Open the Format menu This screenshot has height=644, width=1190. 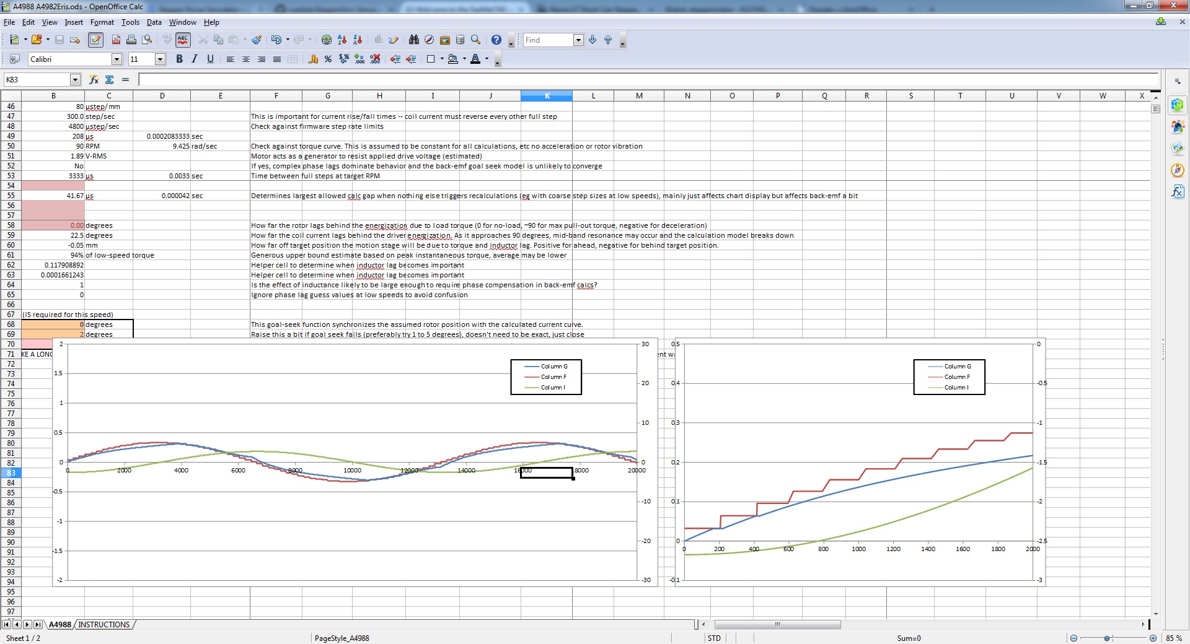point(102,22)
